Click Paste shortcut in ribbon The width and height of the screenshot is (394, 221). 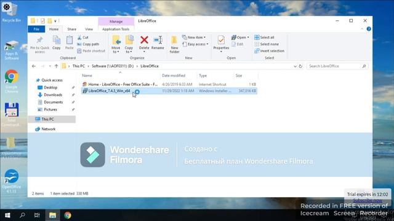(x=91, y=51)
